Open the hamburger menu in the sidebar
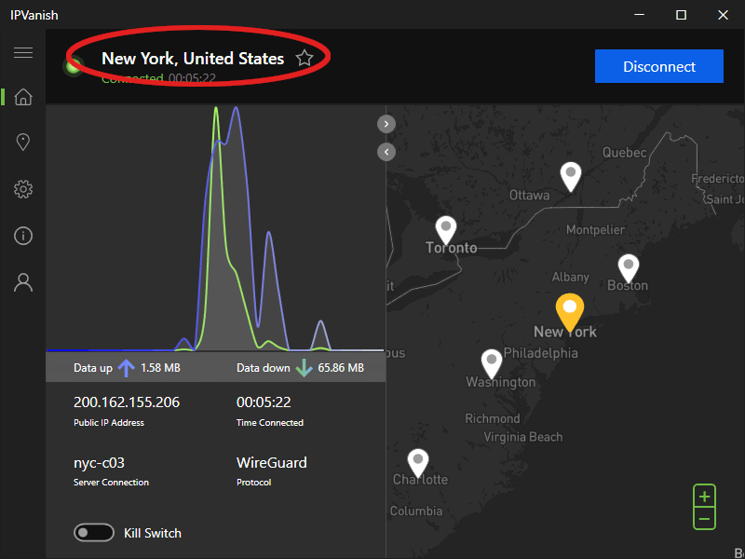Viewport: 745px width, 559px height. 23,52
